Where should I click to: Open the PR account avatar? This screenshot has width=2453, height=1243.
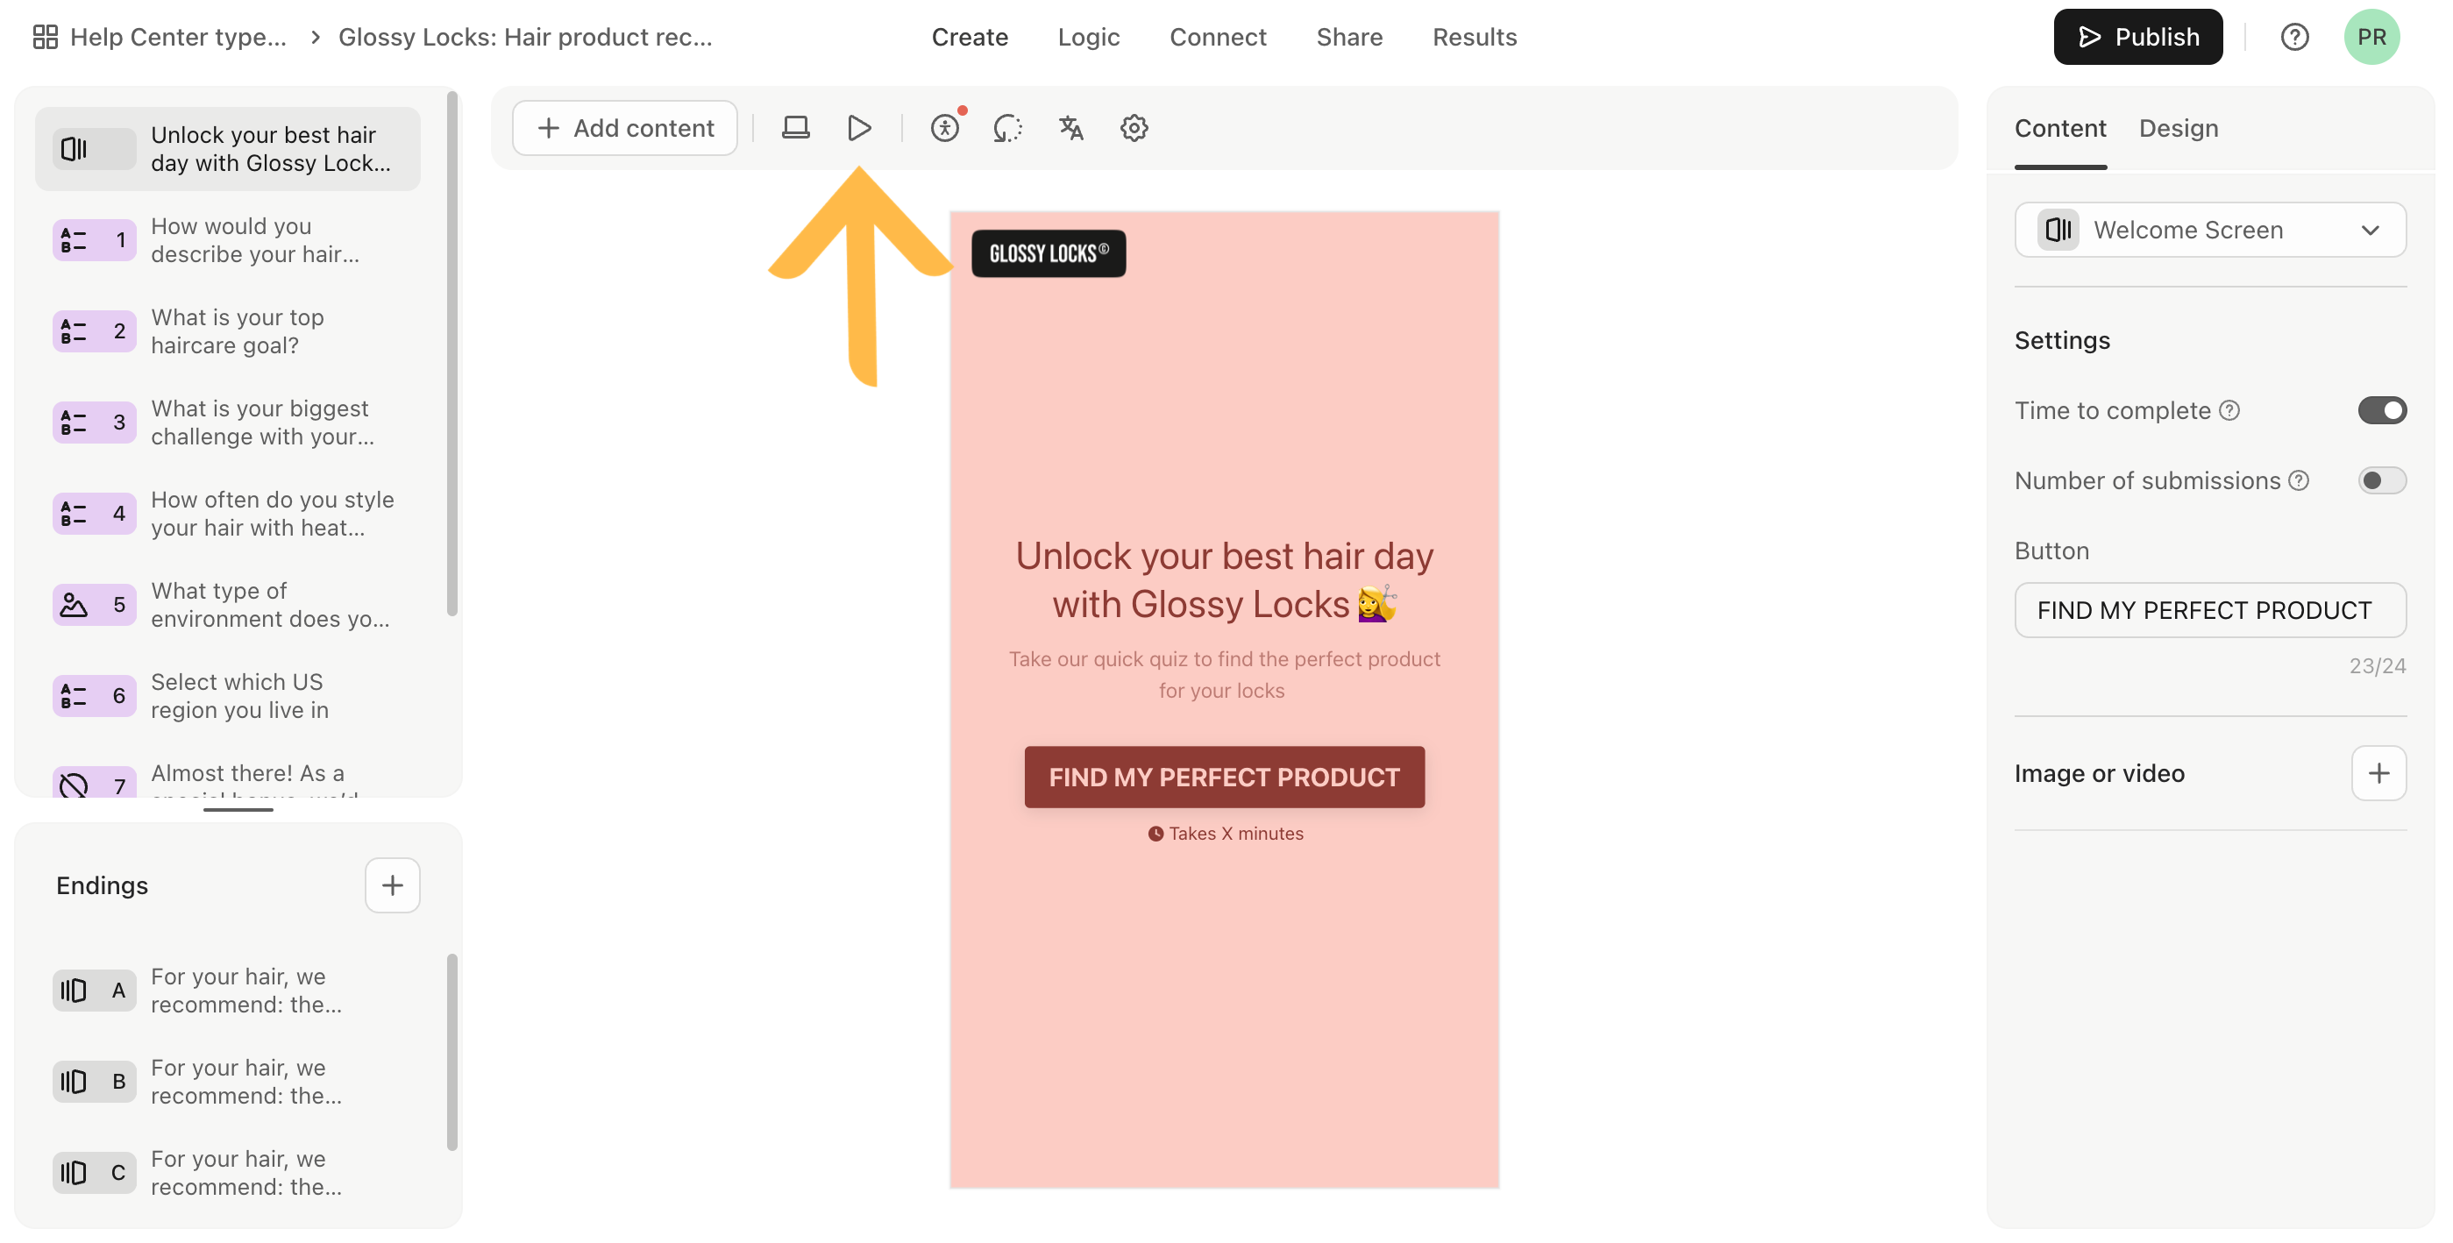point(2371,37)
